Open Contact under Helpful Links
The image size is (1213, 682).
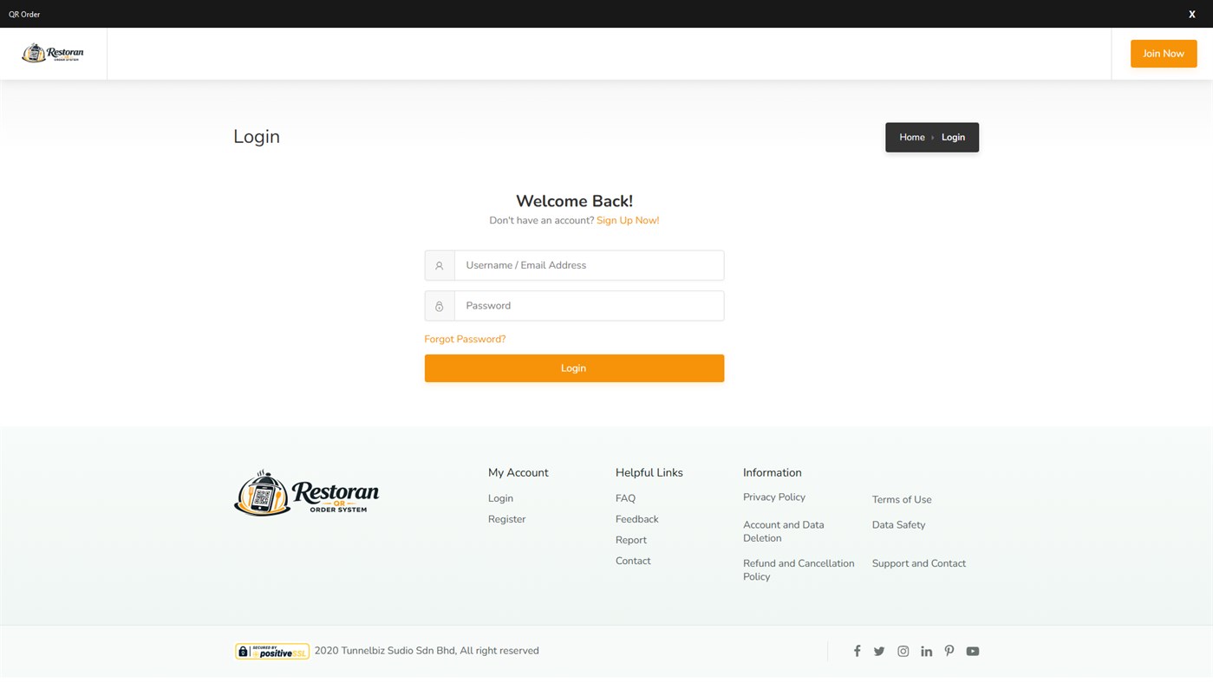click(633, 561)
